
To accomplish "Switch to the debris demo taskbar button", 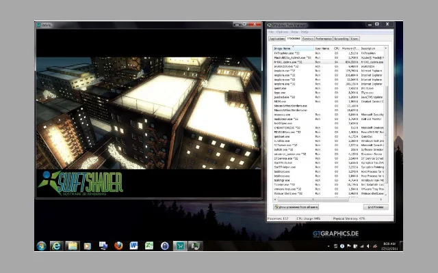I will (x=180, y=246).
